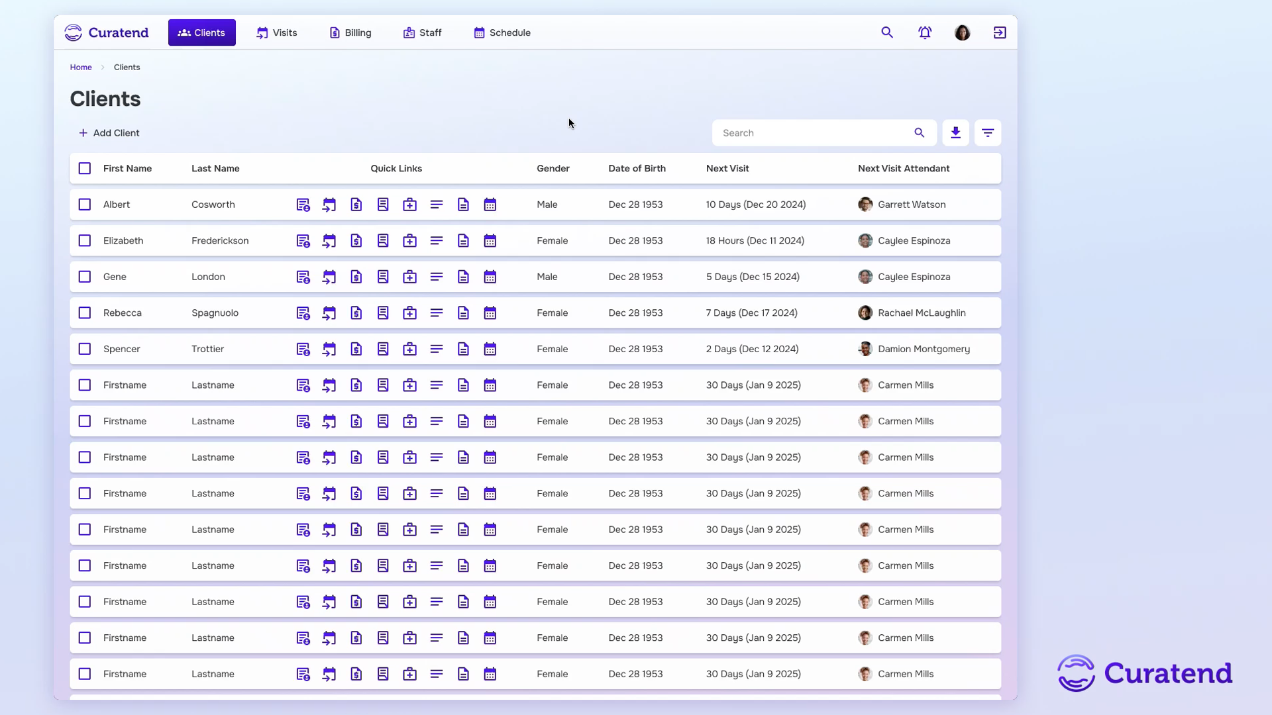Switch to the Billing tab
The image size is (1272, 715).
pos(350,32)
